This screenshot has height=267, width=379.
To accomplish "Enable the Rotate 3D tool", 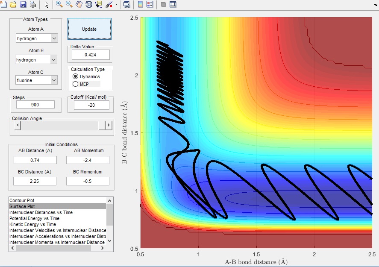I will tap(89, 4).
